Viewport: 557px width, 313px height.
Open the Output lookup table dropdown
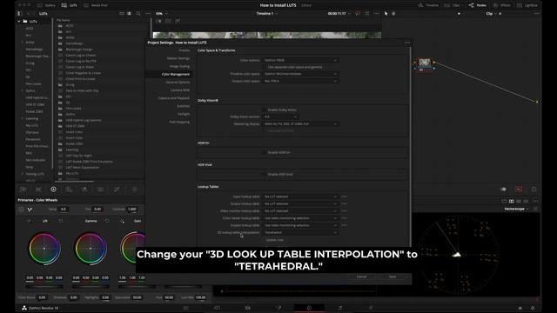click(x=300, y=204)
